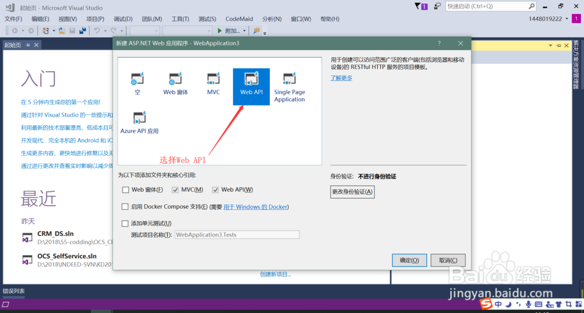
Task: Open the 用于 Windows 的 Docker link
Action: (x=256, y=207)
